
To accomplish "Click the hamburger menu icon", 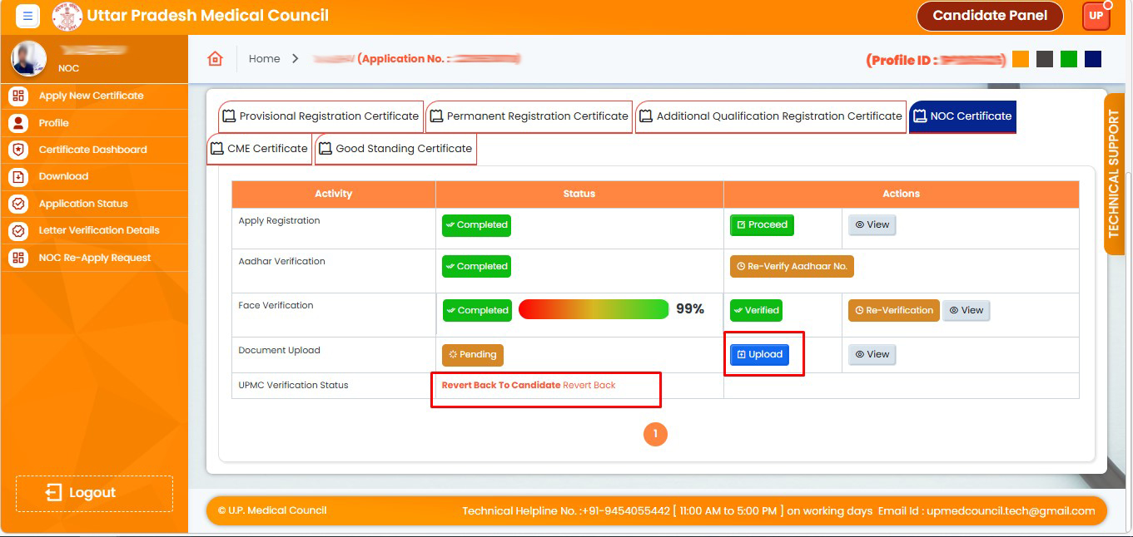I will [x=27, y=16].
